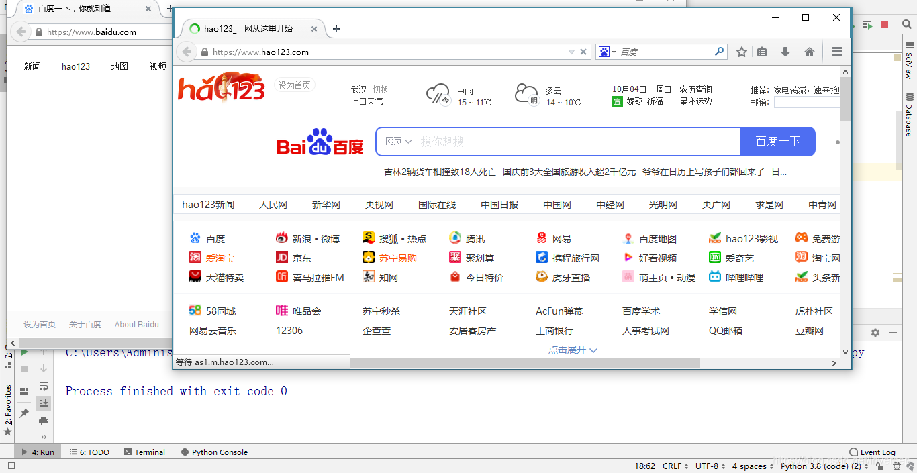This screenshot has height=473, width=917.
Task: Open Run panel settings gear
Action: point(875,333)
